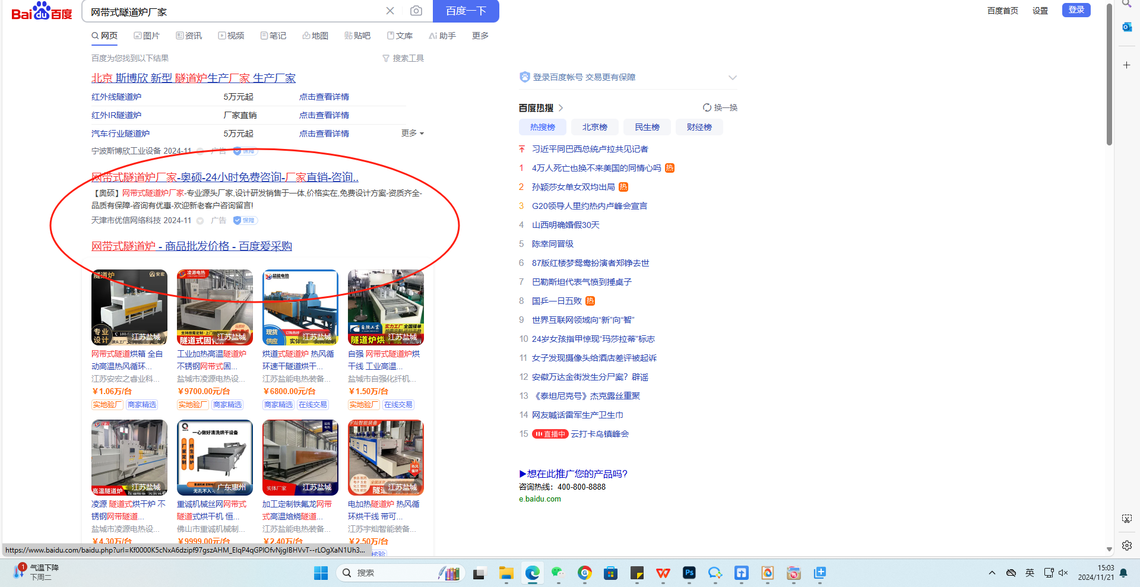This screenshot has width=1140, height=587.
Task: Open the clock showing 15:03 2024/11/21
Action: [x=1096, y=573]
